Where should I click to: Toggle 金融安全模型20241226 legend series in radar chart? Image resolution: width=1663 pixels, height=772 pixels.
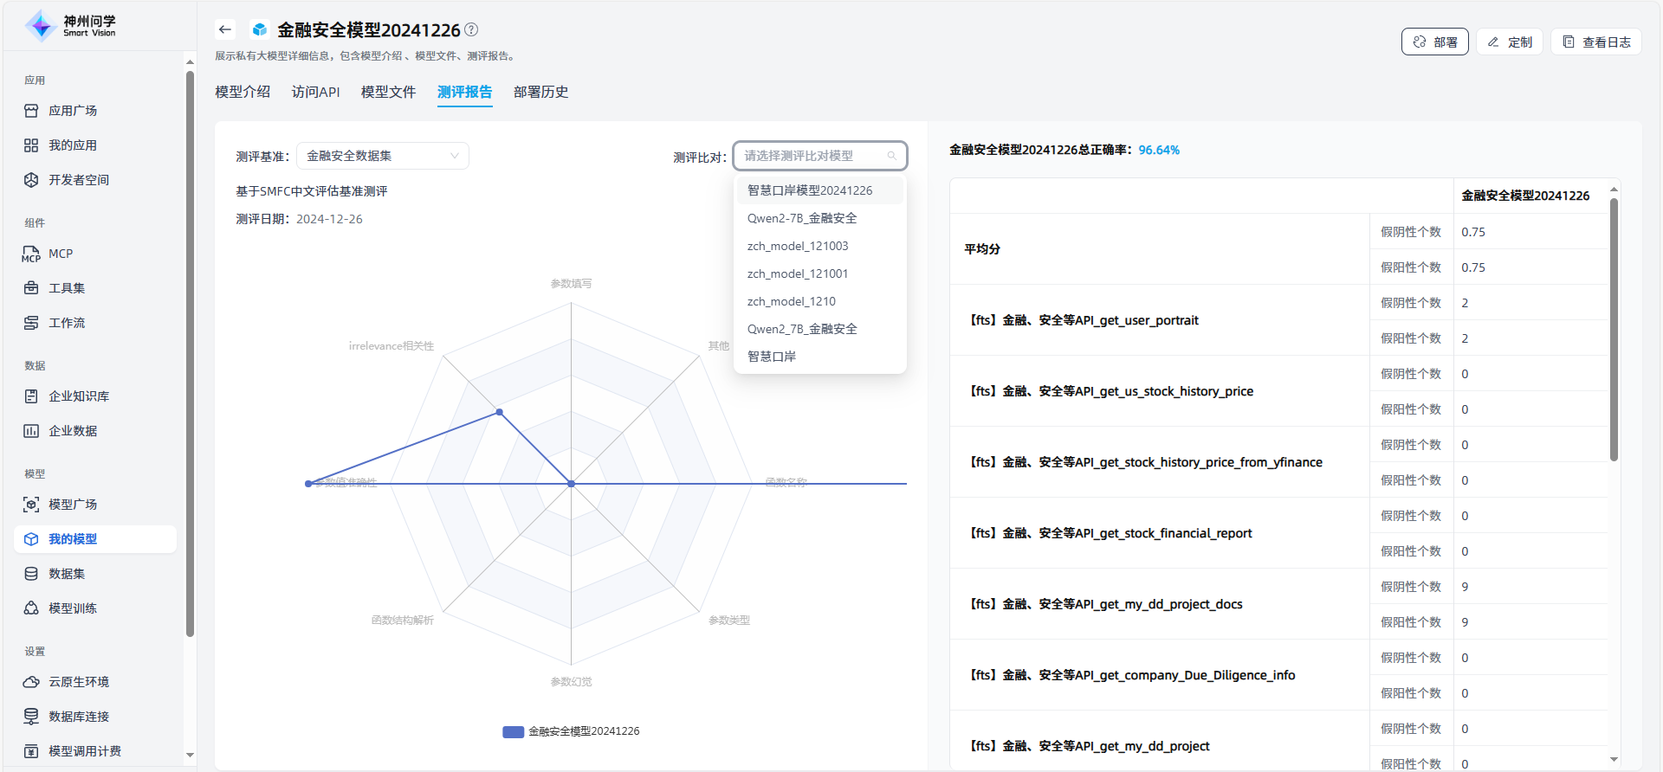(x=572, y=731)
